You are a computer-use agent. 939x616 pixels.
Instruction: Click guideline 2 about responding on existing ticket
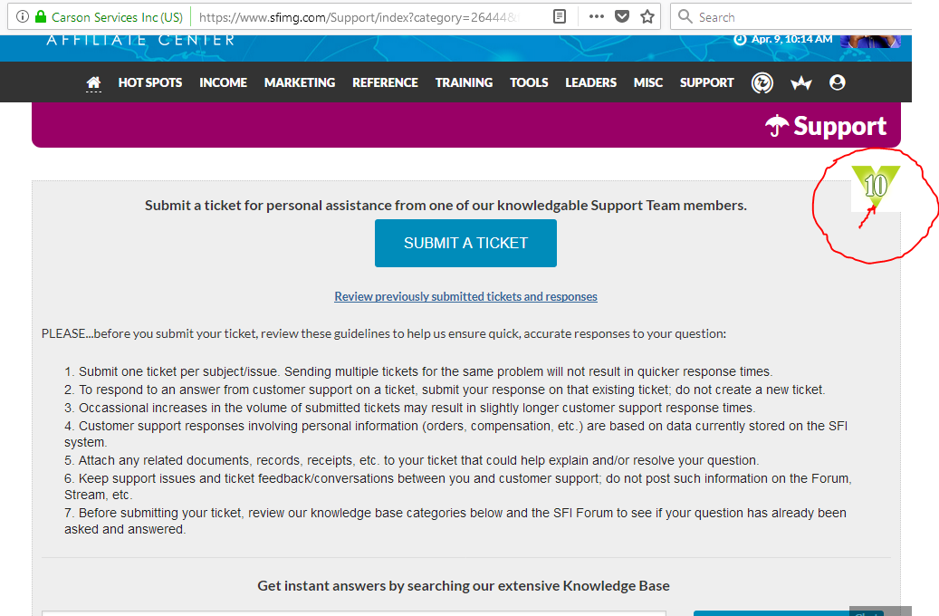point(445,390)
